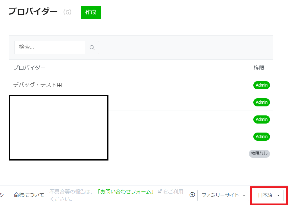Open the 商標について footer link
288x205 pixels.
coord(29,195)
